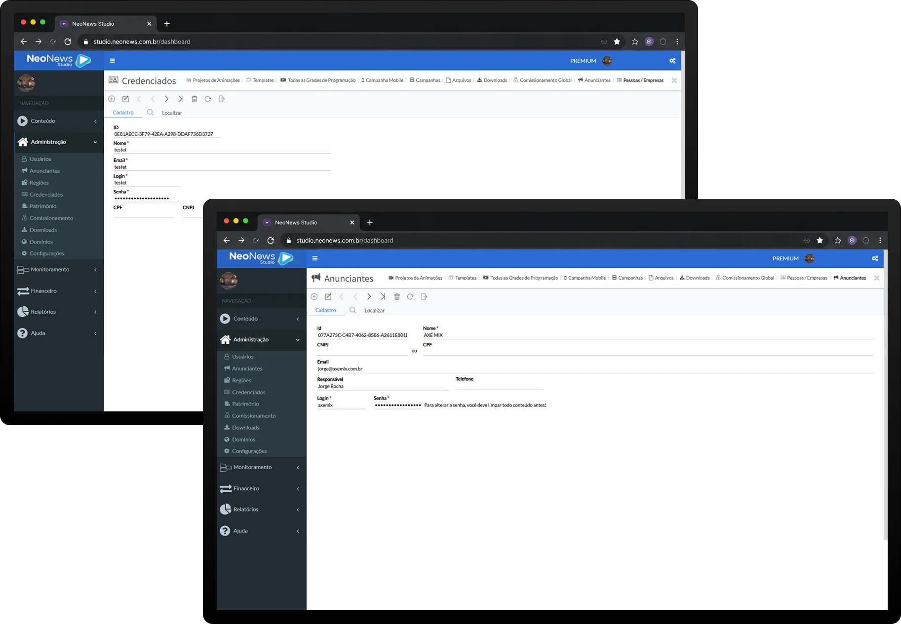This screenshot has height=624, width=901.
Task: Select Cadastro tab in Credenciados window
Action: coord(123,112)
